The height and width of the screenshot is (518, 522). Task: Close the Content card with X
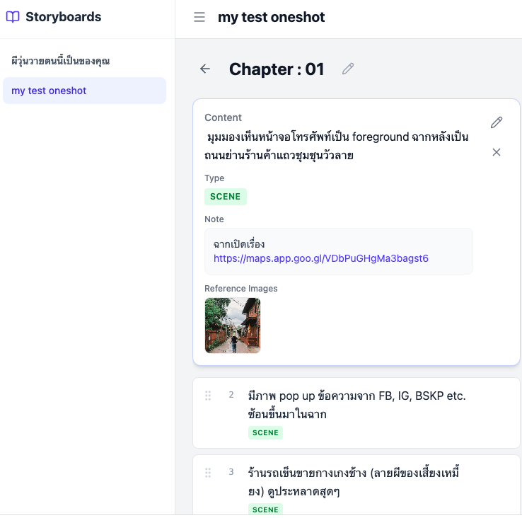click(497, 152)
